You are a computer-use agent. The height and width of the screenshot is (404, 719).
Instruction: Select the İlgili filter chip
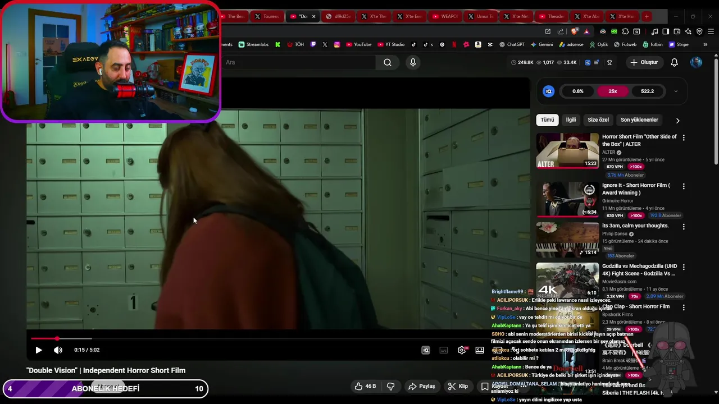pos(571,120)
